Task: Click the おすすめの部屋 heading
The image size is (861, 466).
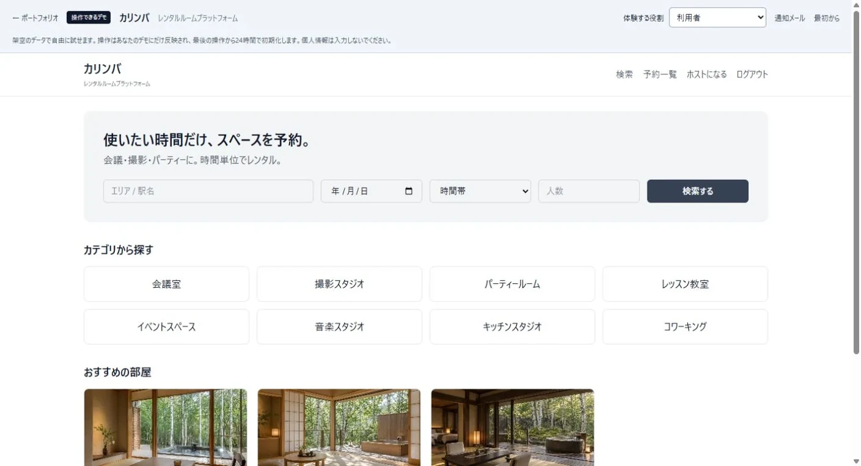Action: click(117, 372)
